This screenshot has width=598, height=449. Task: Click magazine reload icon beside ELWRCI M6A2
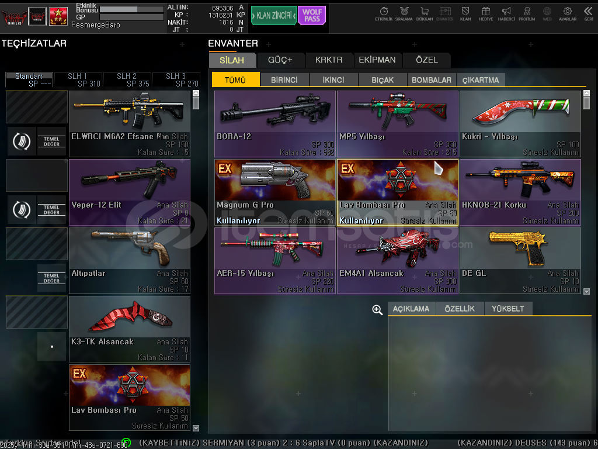tap(22, 141)
